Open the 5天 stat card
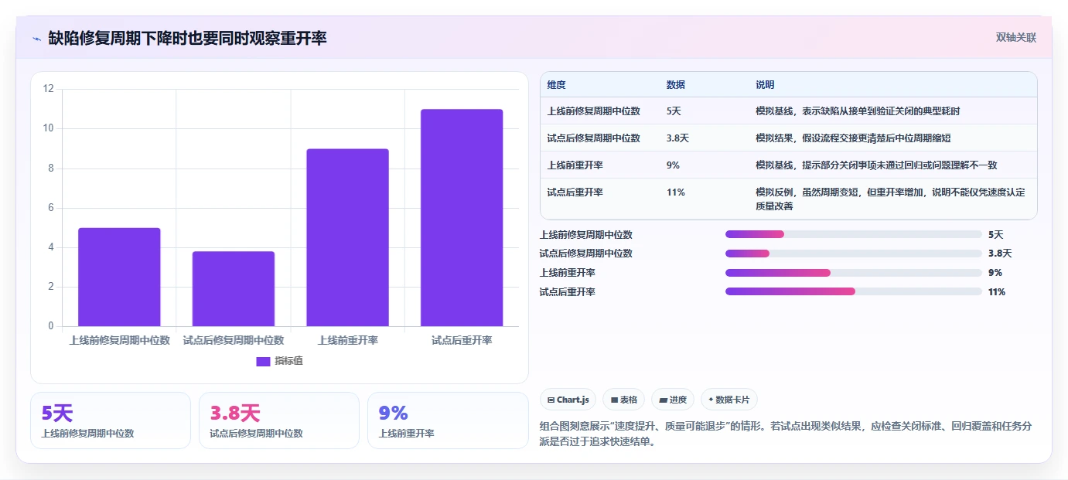Image resolution: width=1068 pixels, height=480 pixels. click(x=111, y=420)
